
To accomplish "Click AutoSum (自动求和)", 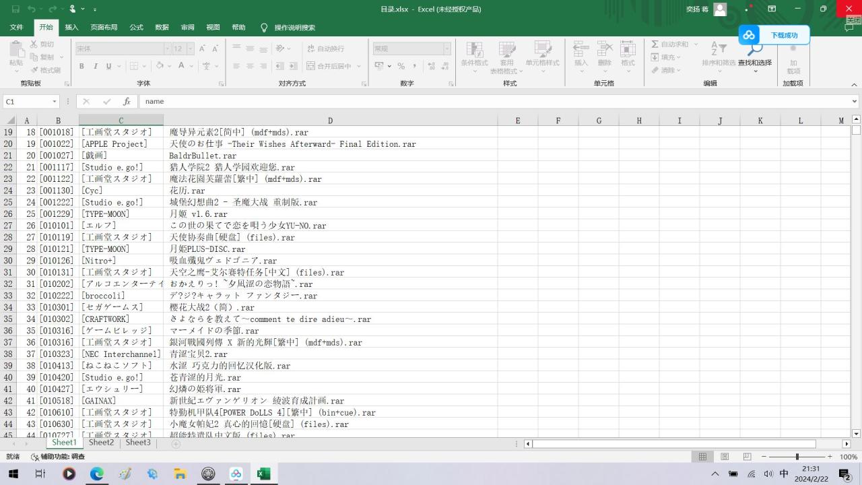I will click(670, 44).
